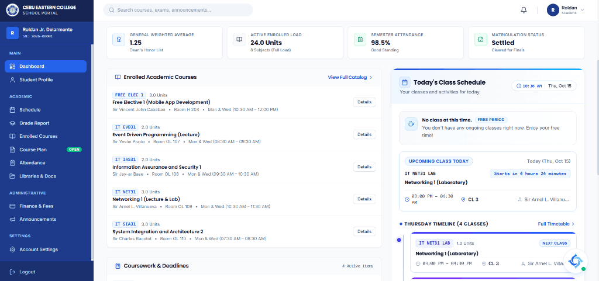Viewport: 599px width, 281px height.
Task: Click the Active Enrolled Load book icon
Action: pyautogui.click(x=239, y=40)
